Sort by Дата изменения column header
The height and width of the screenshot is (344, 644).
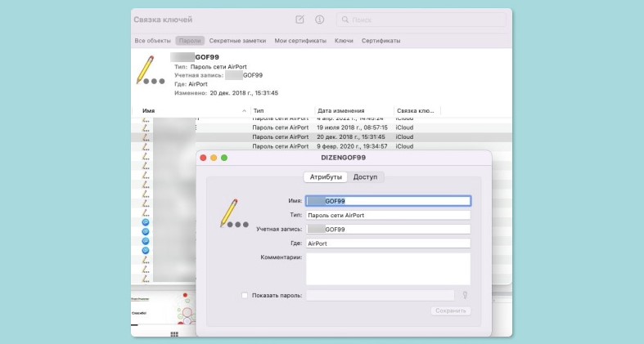pos(354,110)
